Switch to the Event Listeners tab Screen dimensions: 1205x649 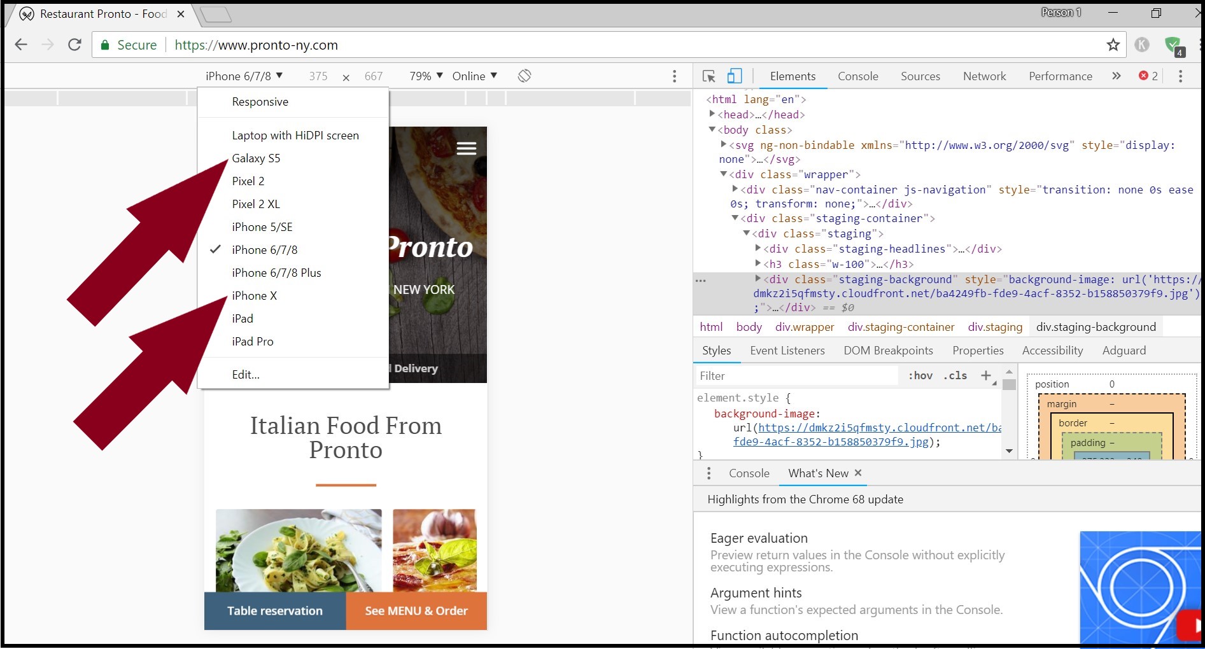click(787, 351)
